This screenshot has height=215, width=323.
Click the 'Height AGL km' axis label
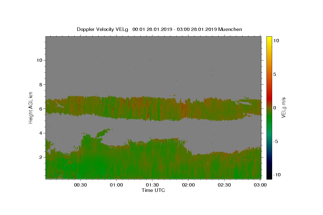[x=31, y=108]
